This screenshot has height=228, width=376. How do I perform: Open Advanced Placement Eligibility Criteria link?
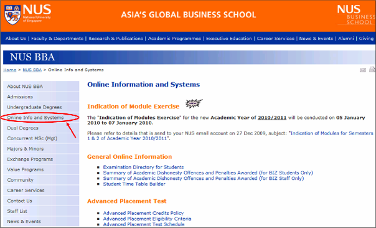click(147, 219)
